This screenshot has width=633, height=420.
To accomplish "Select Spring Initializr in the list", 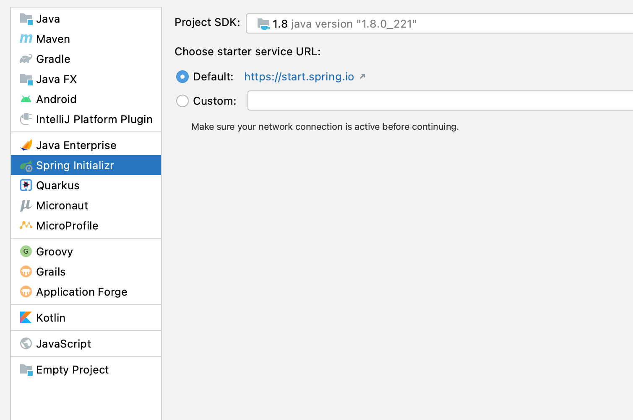I will (86, 165).
